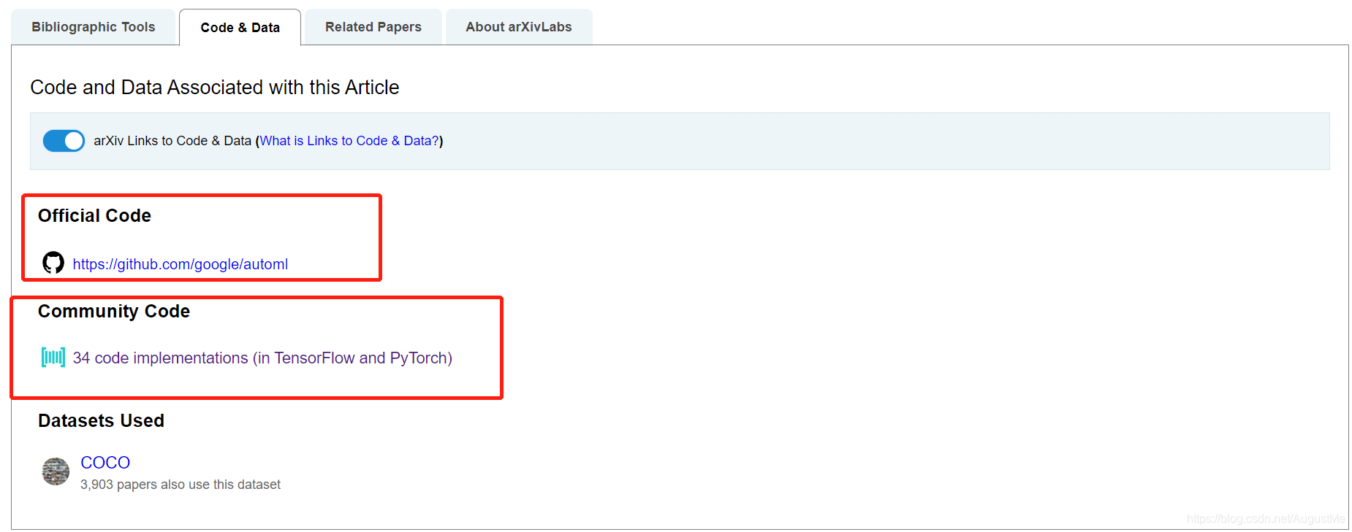This screenshot has width=1352, height=532.
Task: Switch to the Related Papers tab
Action: point(373,27)
